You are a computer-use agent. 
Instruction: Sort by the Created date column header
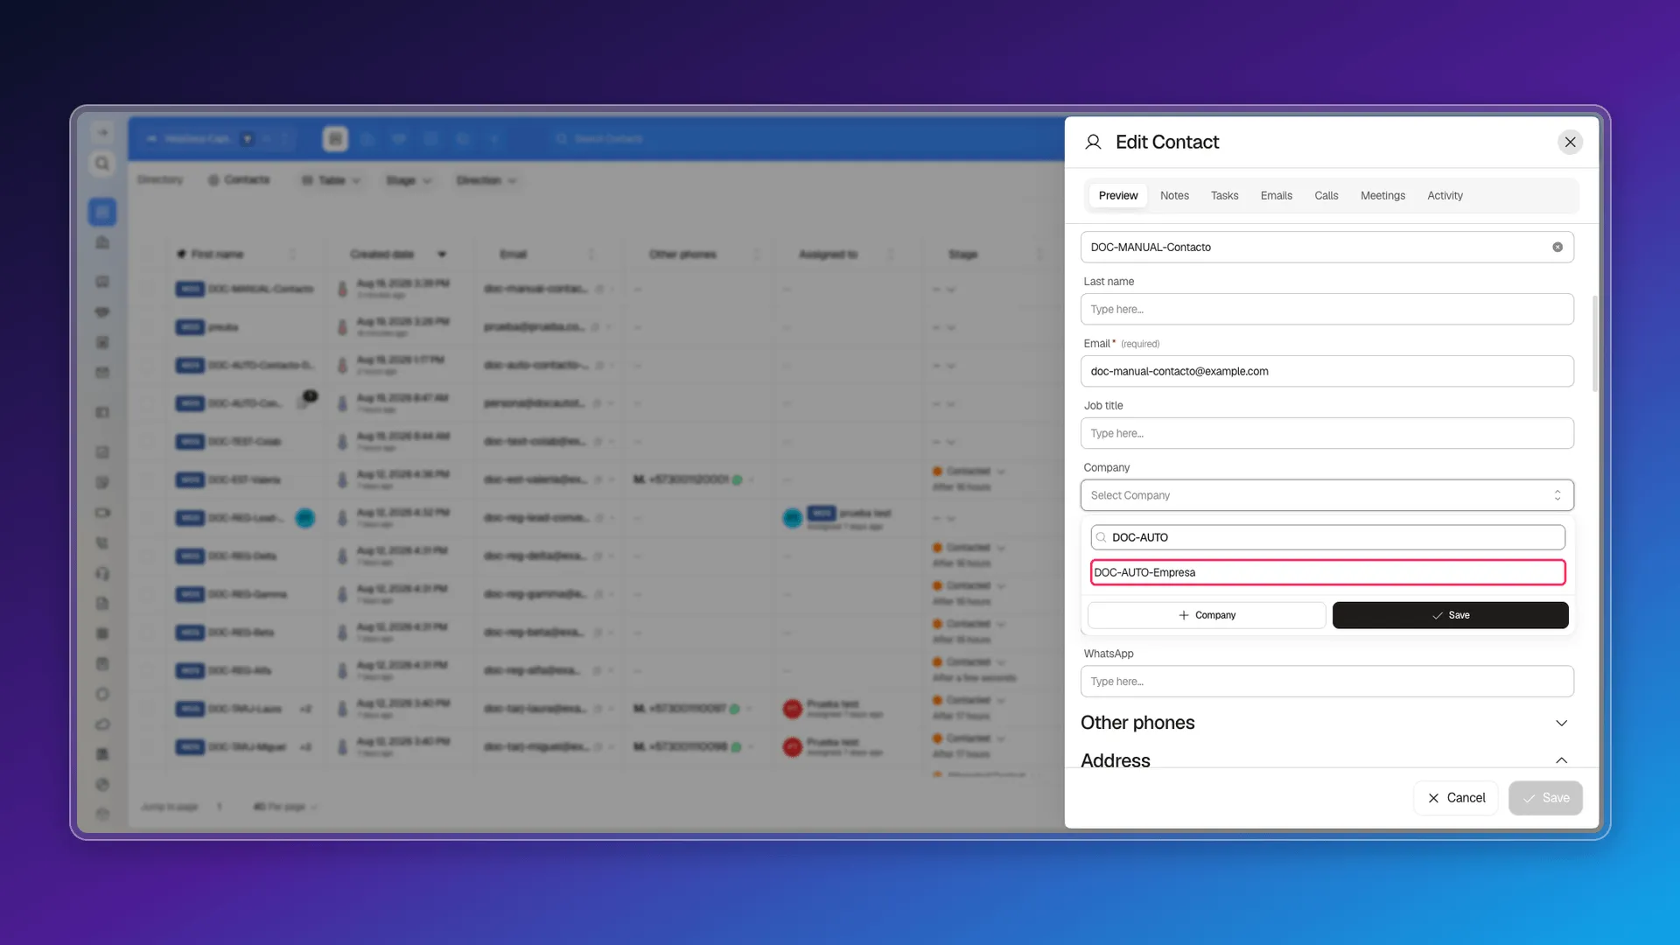tap(382, 255)
